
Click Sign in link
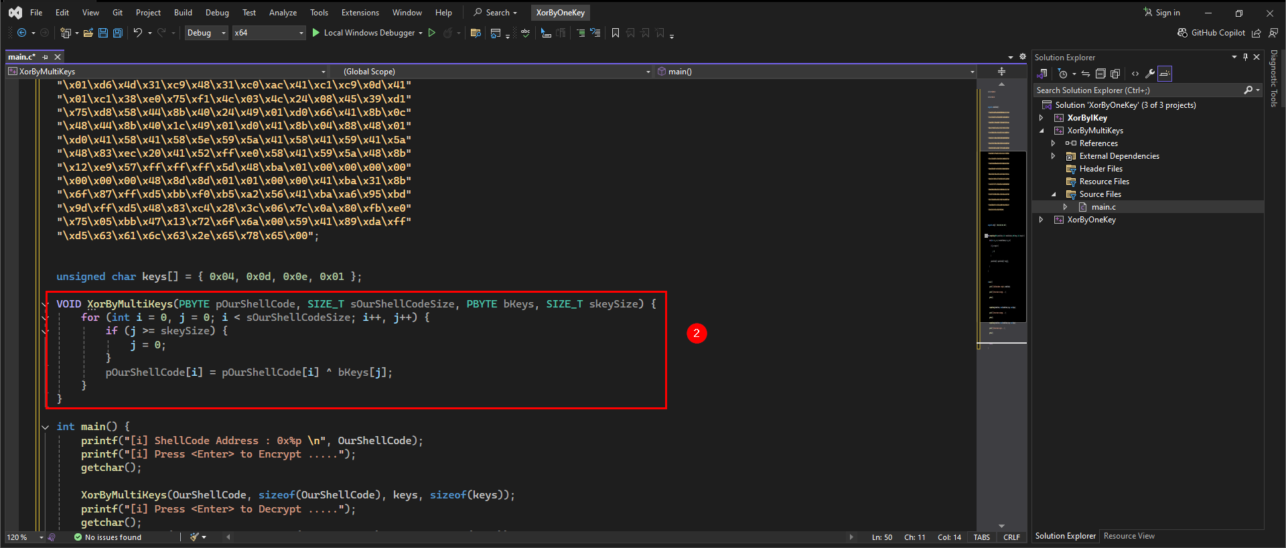pyautogui.click(x=1162, y=13)
